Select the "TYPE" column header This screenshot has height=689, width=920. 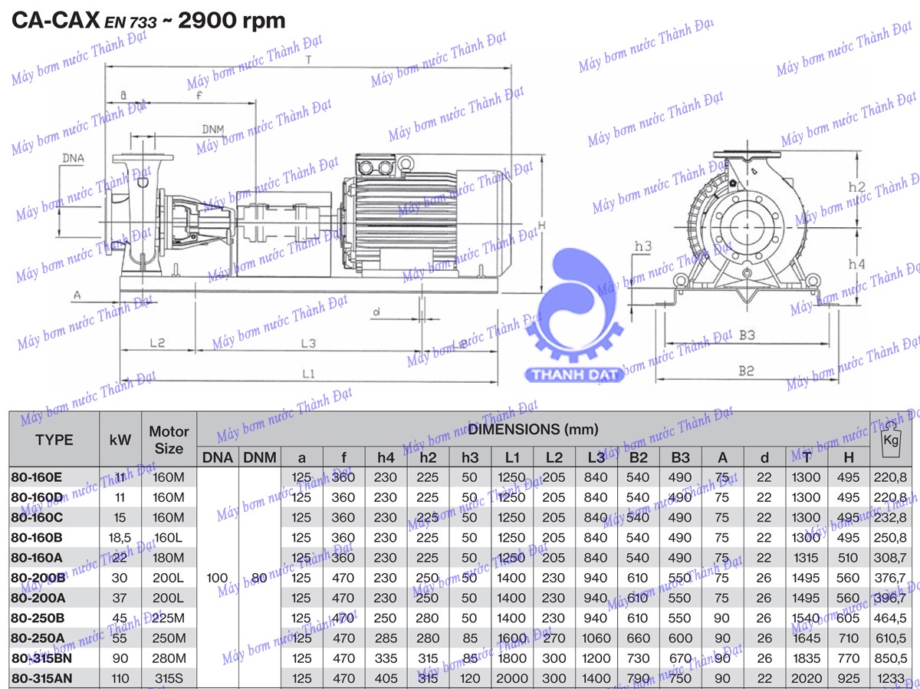tap(54, 440)
